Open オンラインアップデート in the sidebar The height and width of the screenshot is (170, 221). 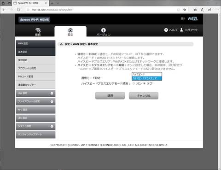[x=35, y=135]
